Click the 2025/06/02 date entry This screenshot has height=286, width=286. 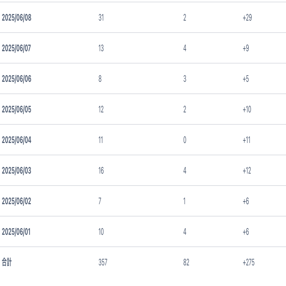tap(17, 201)
